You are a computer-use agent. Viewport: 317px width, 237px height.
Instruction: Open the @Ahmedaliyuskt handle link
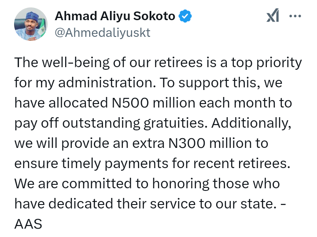point(102,33)
